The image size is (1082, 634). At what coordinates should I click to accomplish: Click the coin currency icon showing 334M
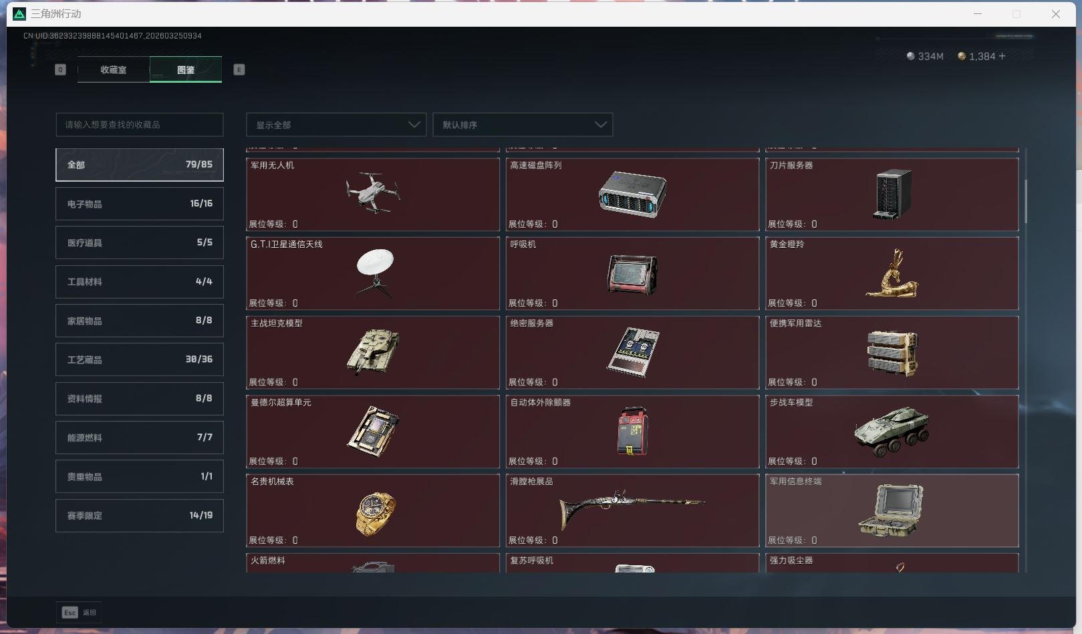tap(910, 56)
